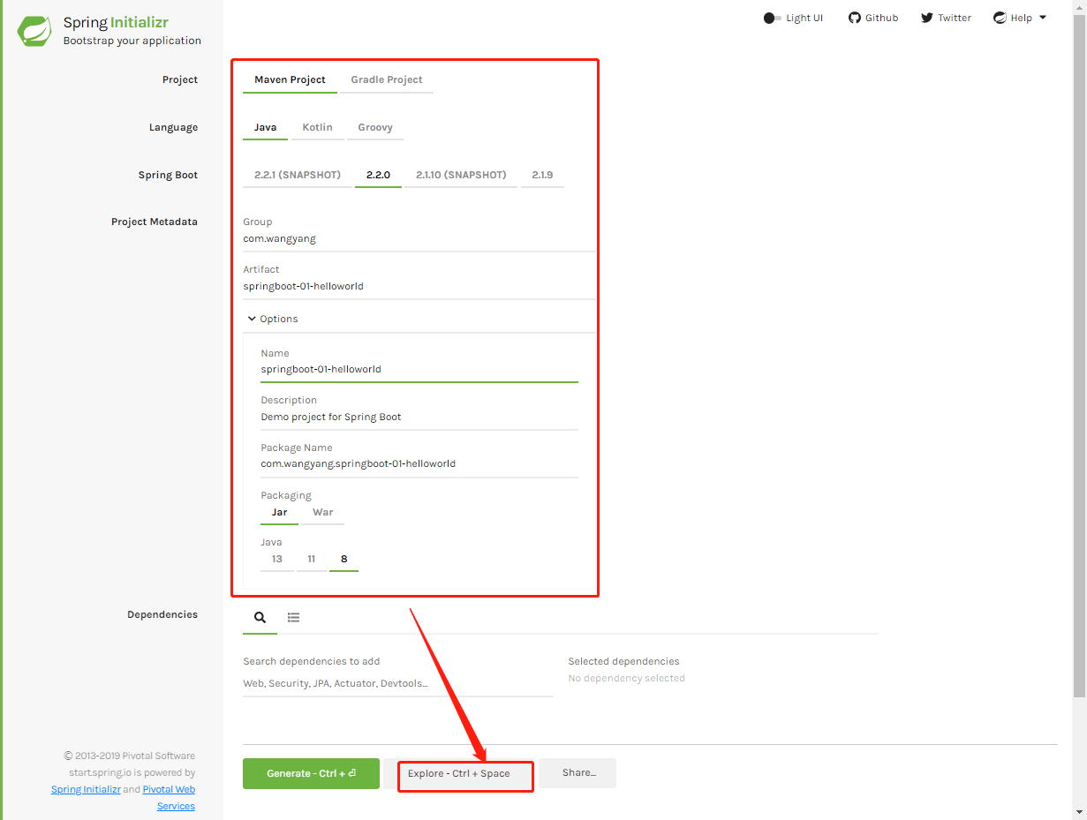Viewport: 1087px width, 820px height.
Task: Edit the Description field
Action: pyautogui.click(x=419, y=418)
